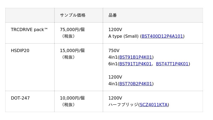Click the 15,000円/個 price cell
213x120 pixels.
pyautogui.click(x=72, y=51)
